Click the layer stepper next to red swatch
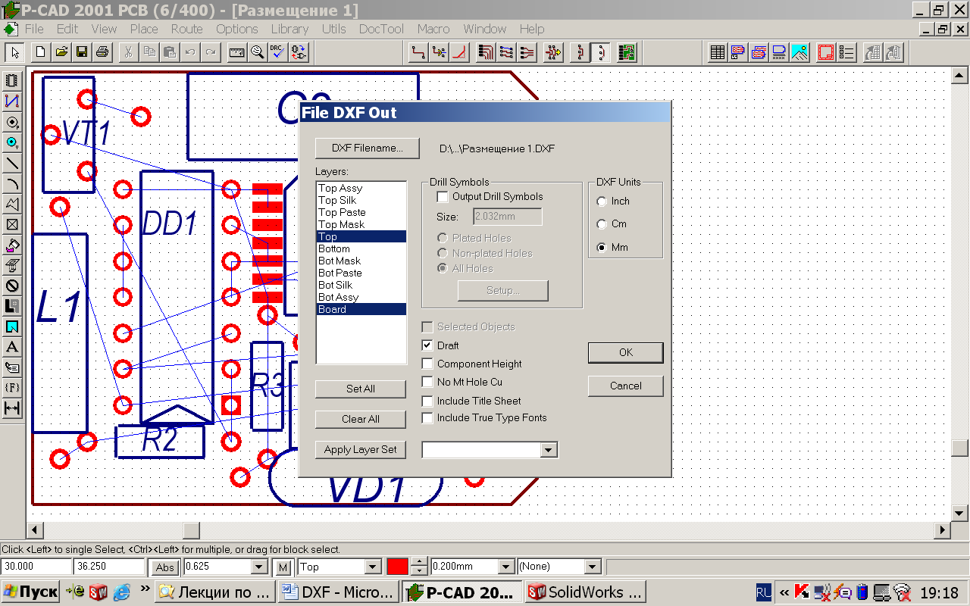The image size is (970, 606). [419, 567]
